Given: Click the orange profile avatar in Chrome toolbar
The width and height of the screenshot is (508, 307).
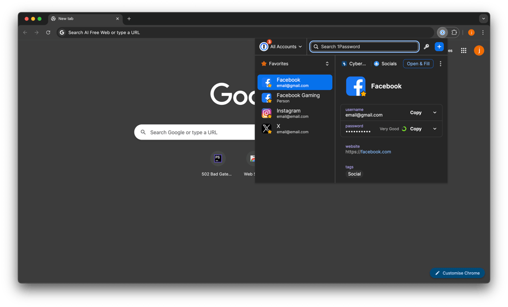Looking at the screenshot, I should pos(471,32).
